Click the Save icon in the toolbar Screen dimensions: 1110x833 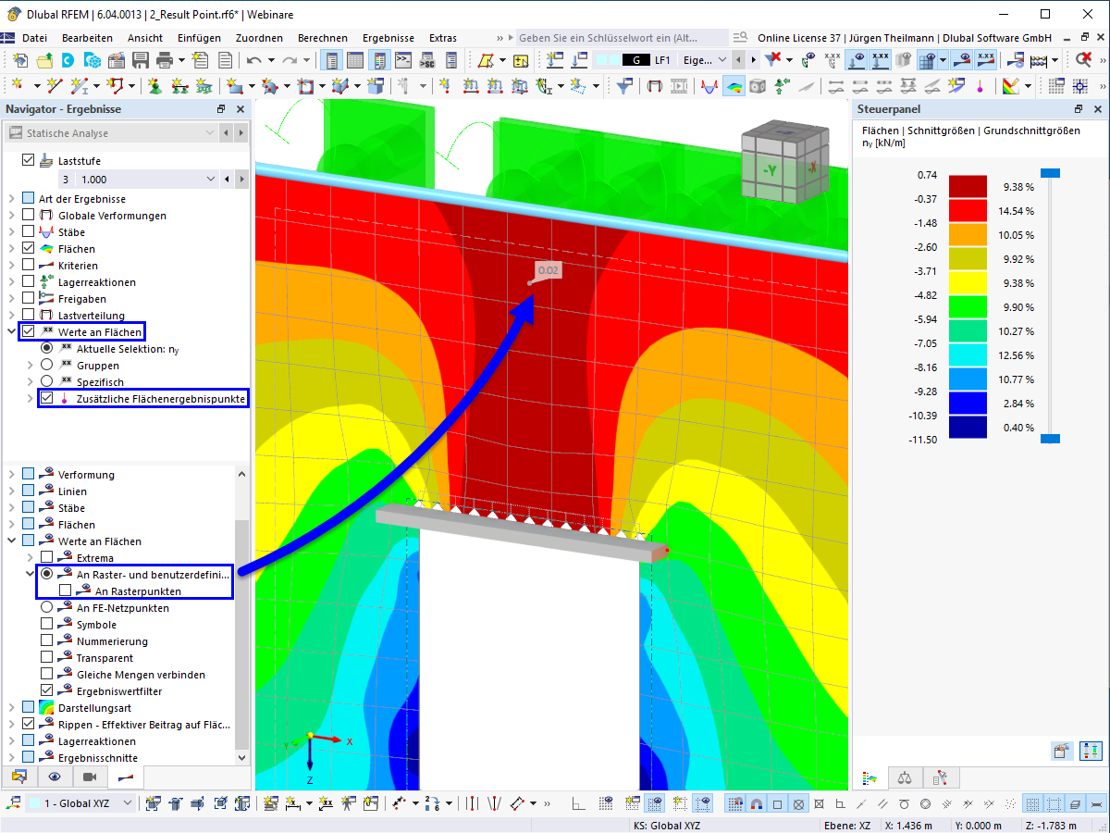click(141, 59)
